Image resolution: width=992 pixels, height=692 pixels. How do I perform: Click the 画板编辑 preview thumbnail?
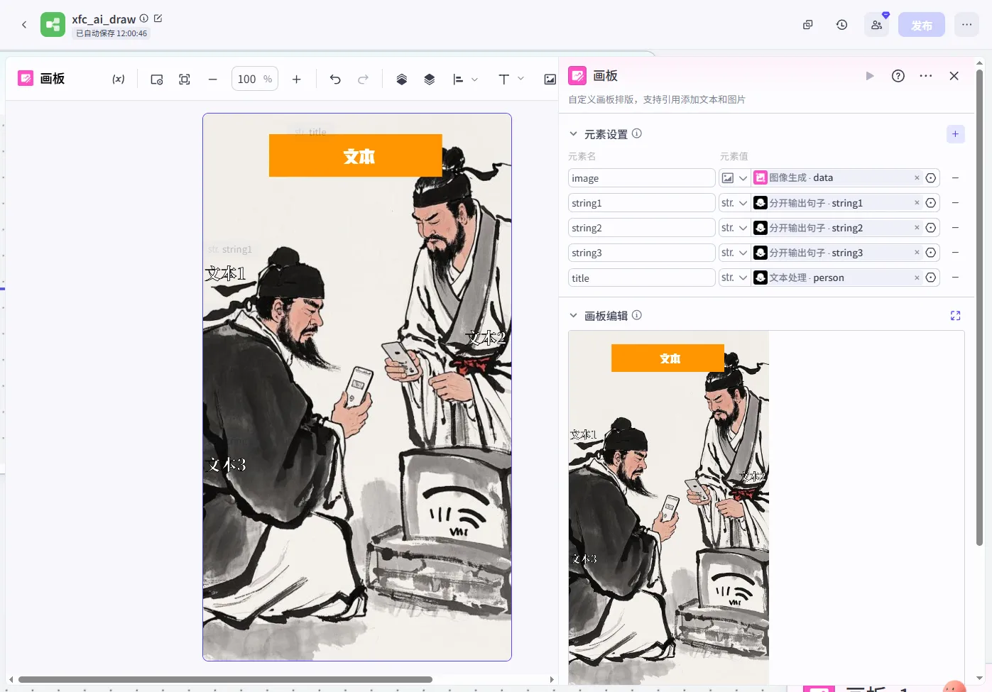(x=669, y=507)
